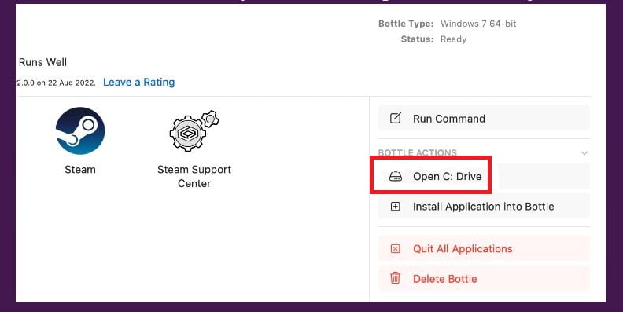623x312 pixels.
Task: Select the Steam Support Center label text
Action: coord(194,176)
